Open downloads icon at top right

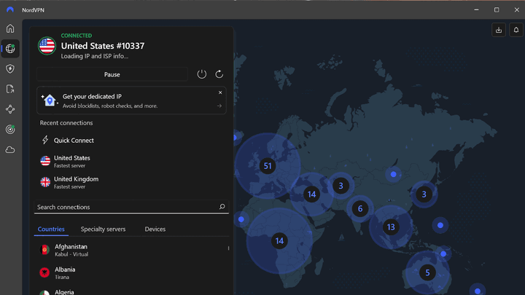pos(499,30)
